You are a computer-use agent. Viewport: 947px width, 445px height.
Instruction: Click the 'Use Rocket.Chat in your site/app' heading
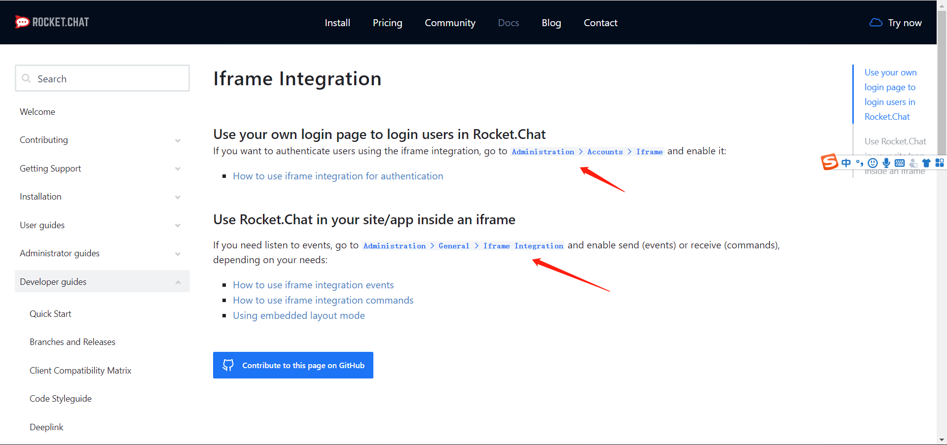pos(364,219)
